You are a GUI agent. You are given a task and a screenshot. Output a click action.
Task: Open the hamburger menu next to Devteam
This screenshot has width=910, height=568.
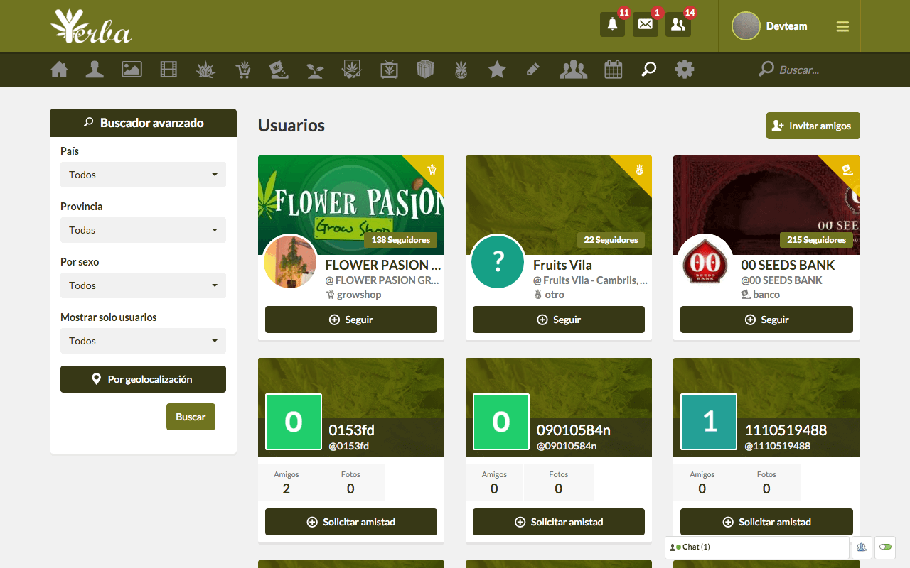click(x=842, y=27)
